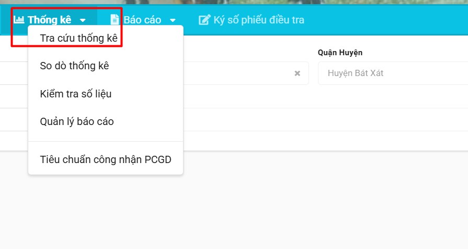
Task: Expand the Báo cáo dropdown arrow
Action: (173, 20)
